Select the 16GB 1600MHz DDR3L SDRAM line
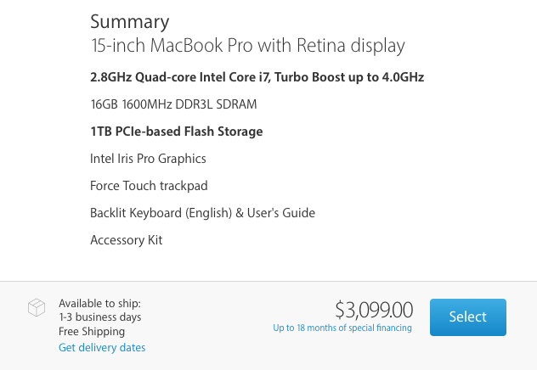Viewport: 537px width, 370px height. 173,104
